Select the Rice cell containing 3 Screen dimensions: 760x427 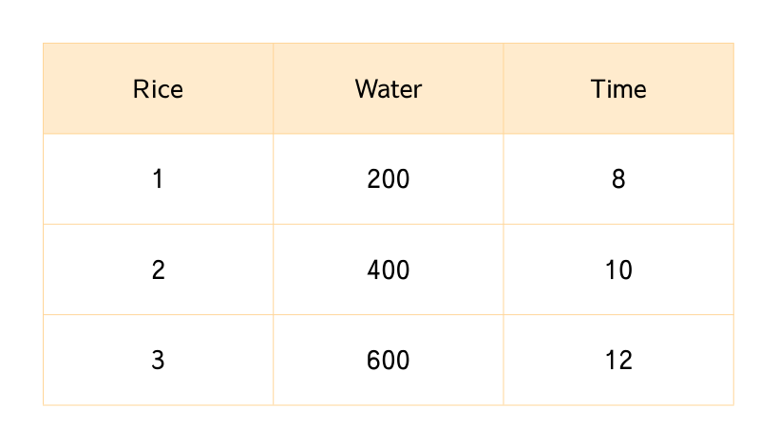click(158, 361)
